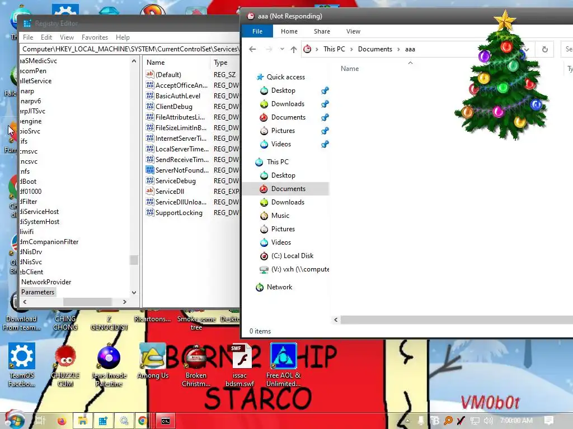
Task: Open Music under This PC
Action: (x=280, y=216)
